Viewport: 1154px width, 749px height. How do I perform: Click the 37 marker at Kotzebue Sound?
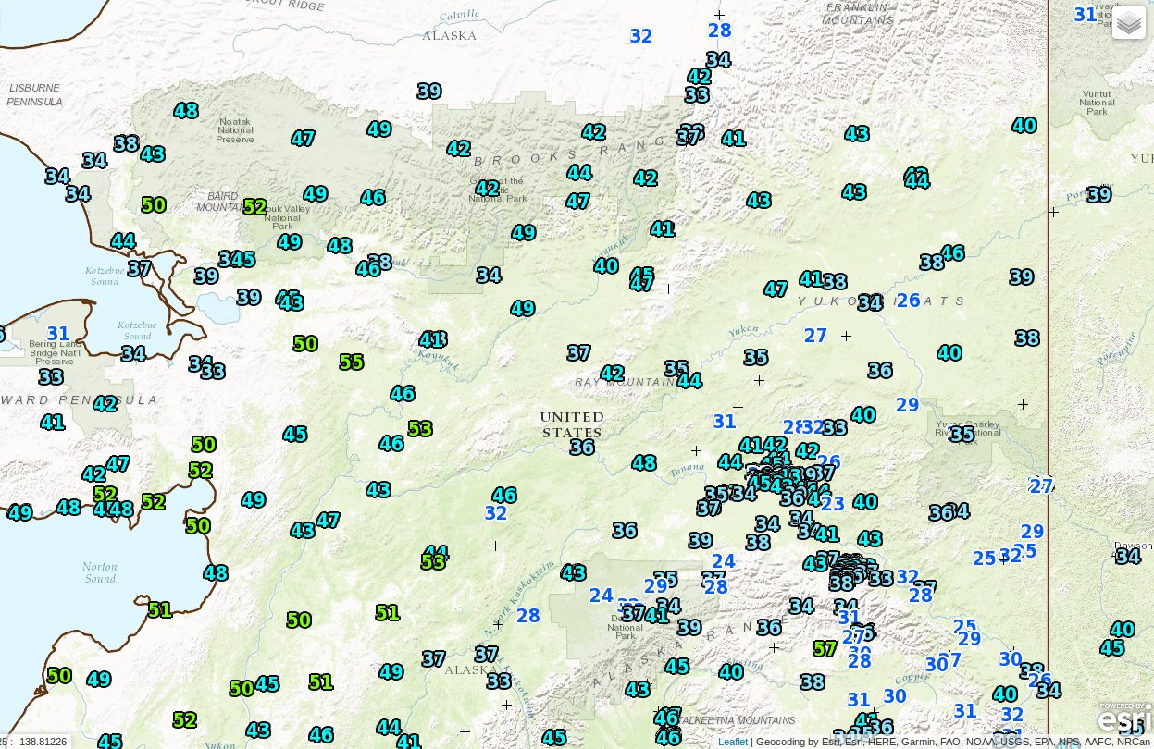pos(138,270)
